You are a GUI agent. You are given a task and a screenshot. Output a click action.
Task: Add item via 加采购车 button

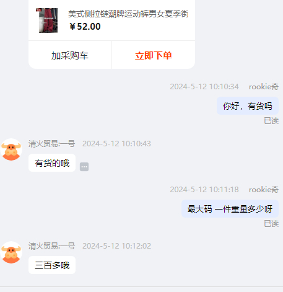tap(70, 55)
